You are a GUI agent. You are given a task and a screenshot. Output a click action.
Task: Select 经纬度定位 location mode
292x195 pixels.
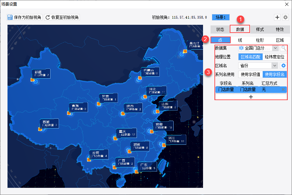coord(274,57)
